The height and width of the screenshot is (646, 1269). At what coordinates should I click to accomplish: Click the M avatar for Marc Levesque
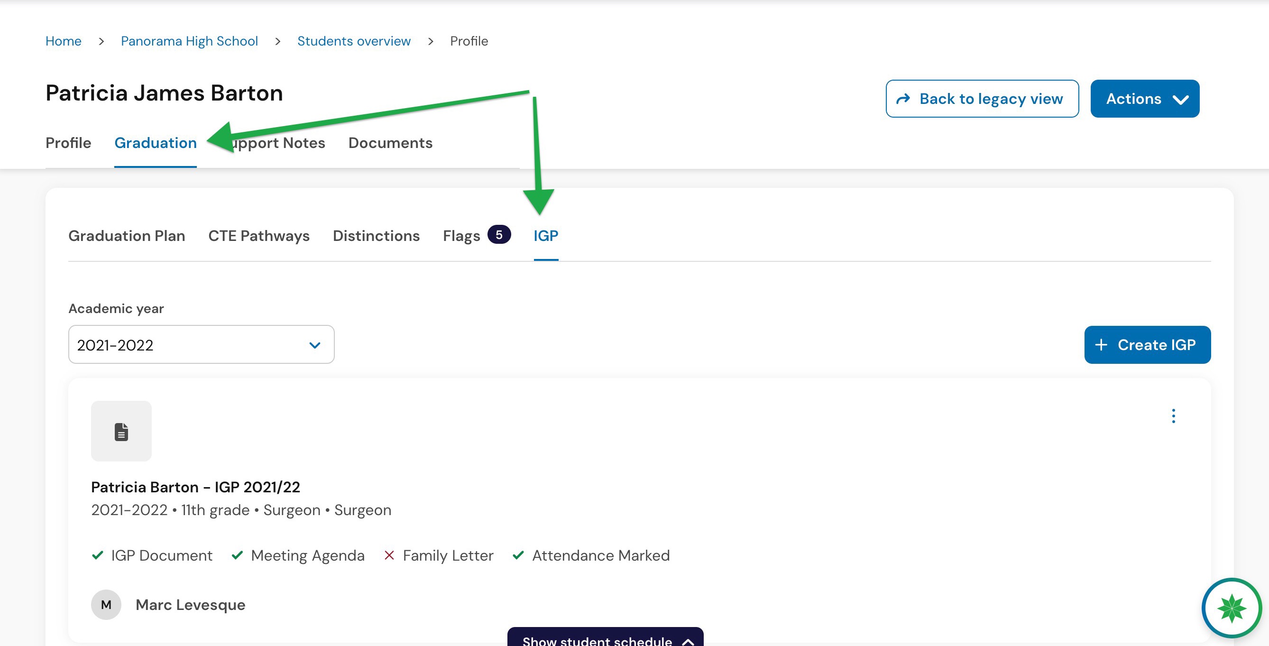tap(106, 604)
